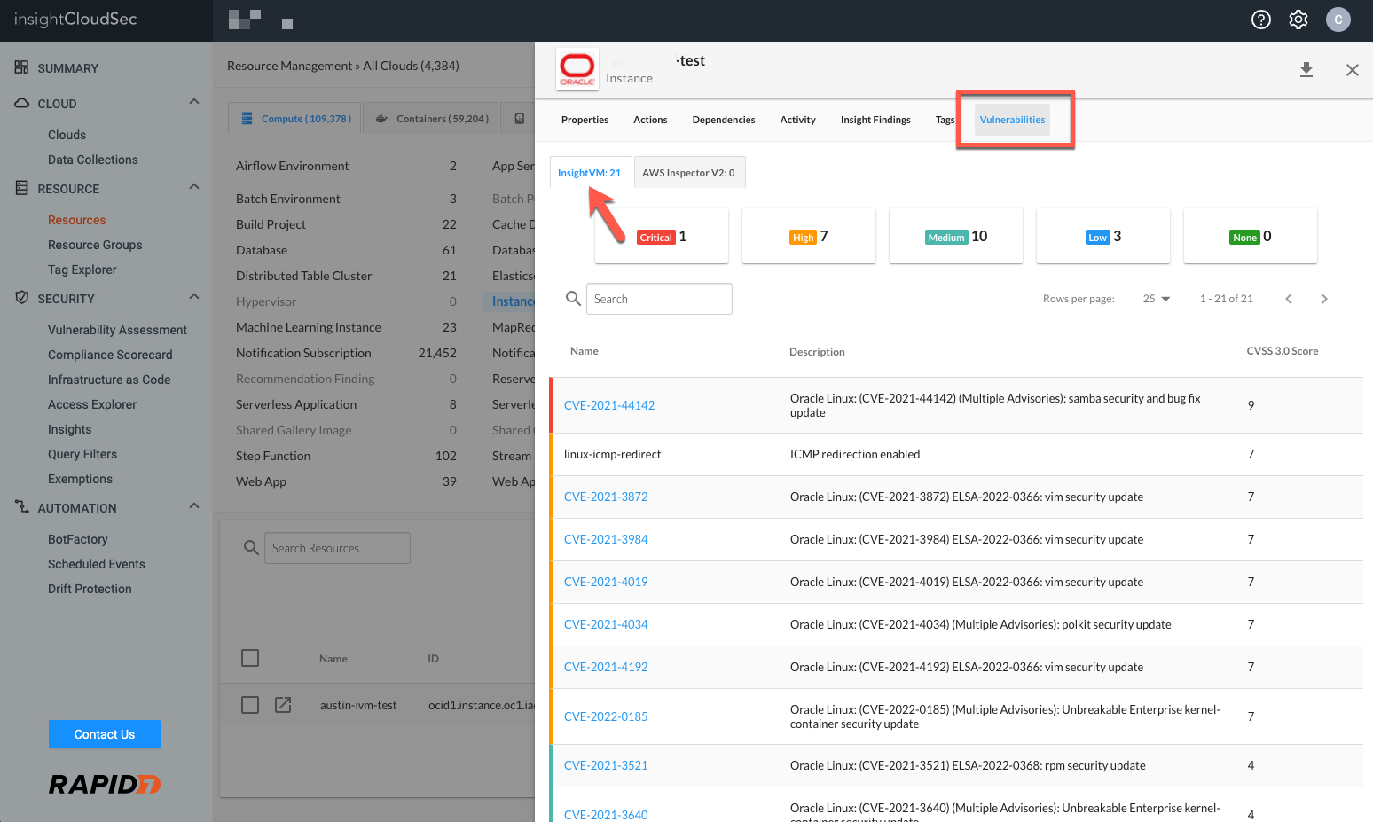The width and height of the screenshot is (1373, 822).
Task: Go to next page of vulnerabilities
Action: (1323, 299)
